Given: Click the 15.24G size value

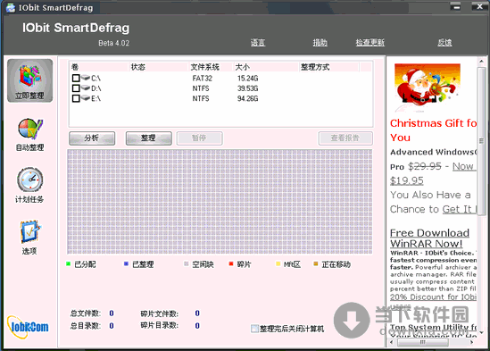Looking at the screenshot, I should click(247, 78).
